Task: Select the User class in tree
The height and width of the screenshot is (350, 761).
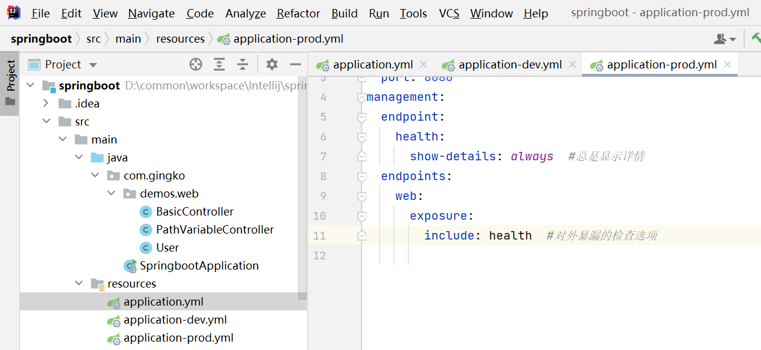Action: 159,247
